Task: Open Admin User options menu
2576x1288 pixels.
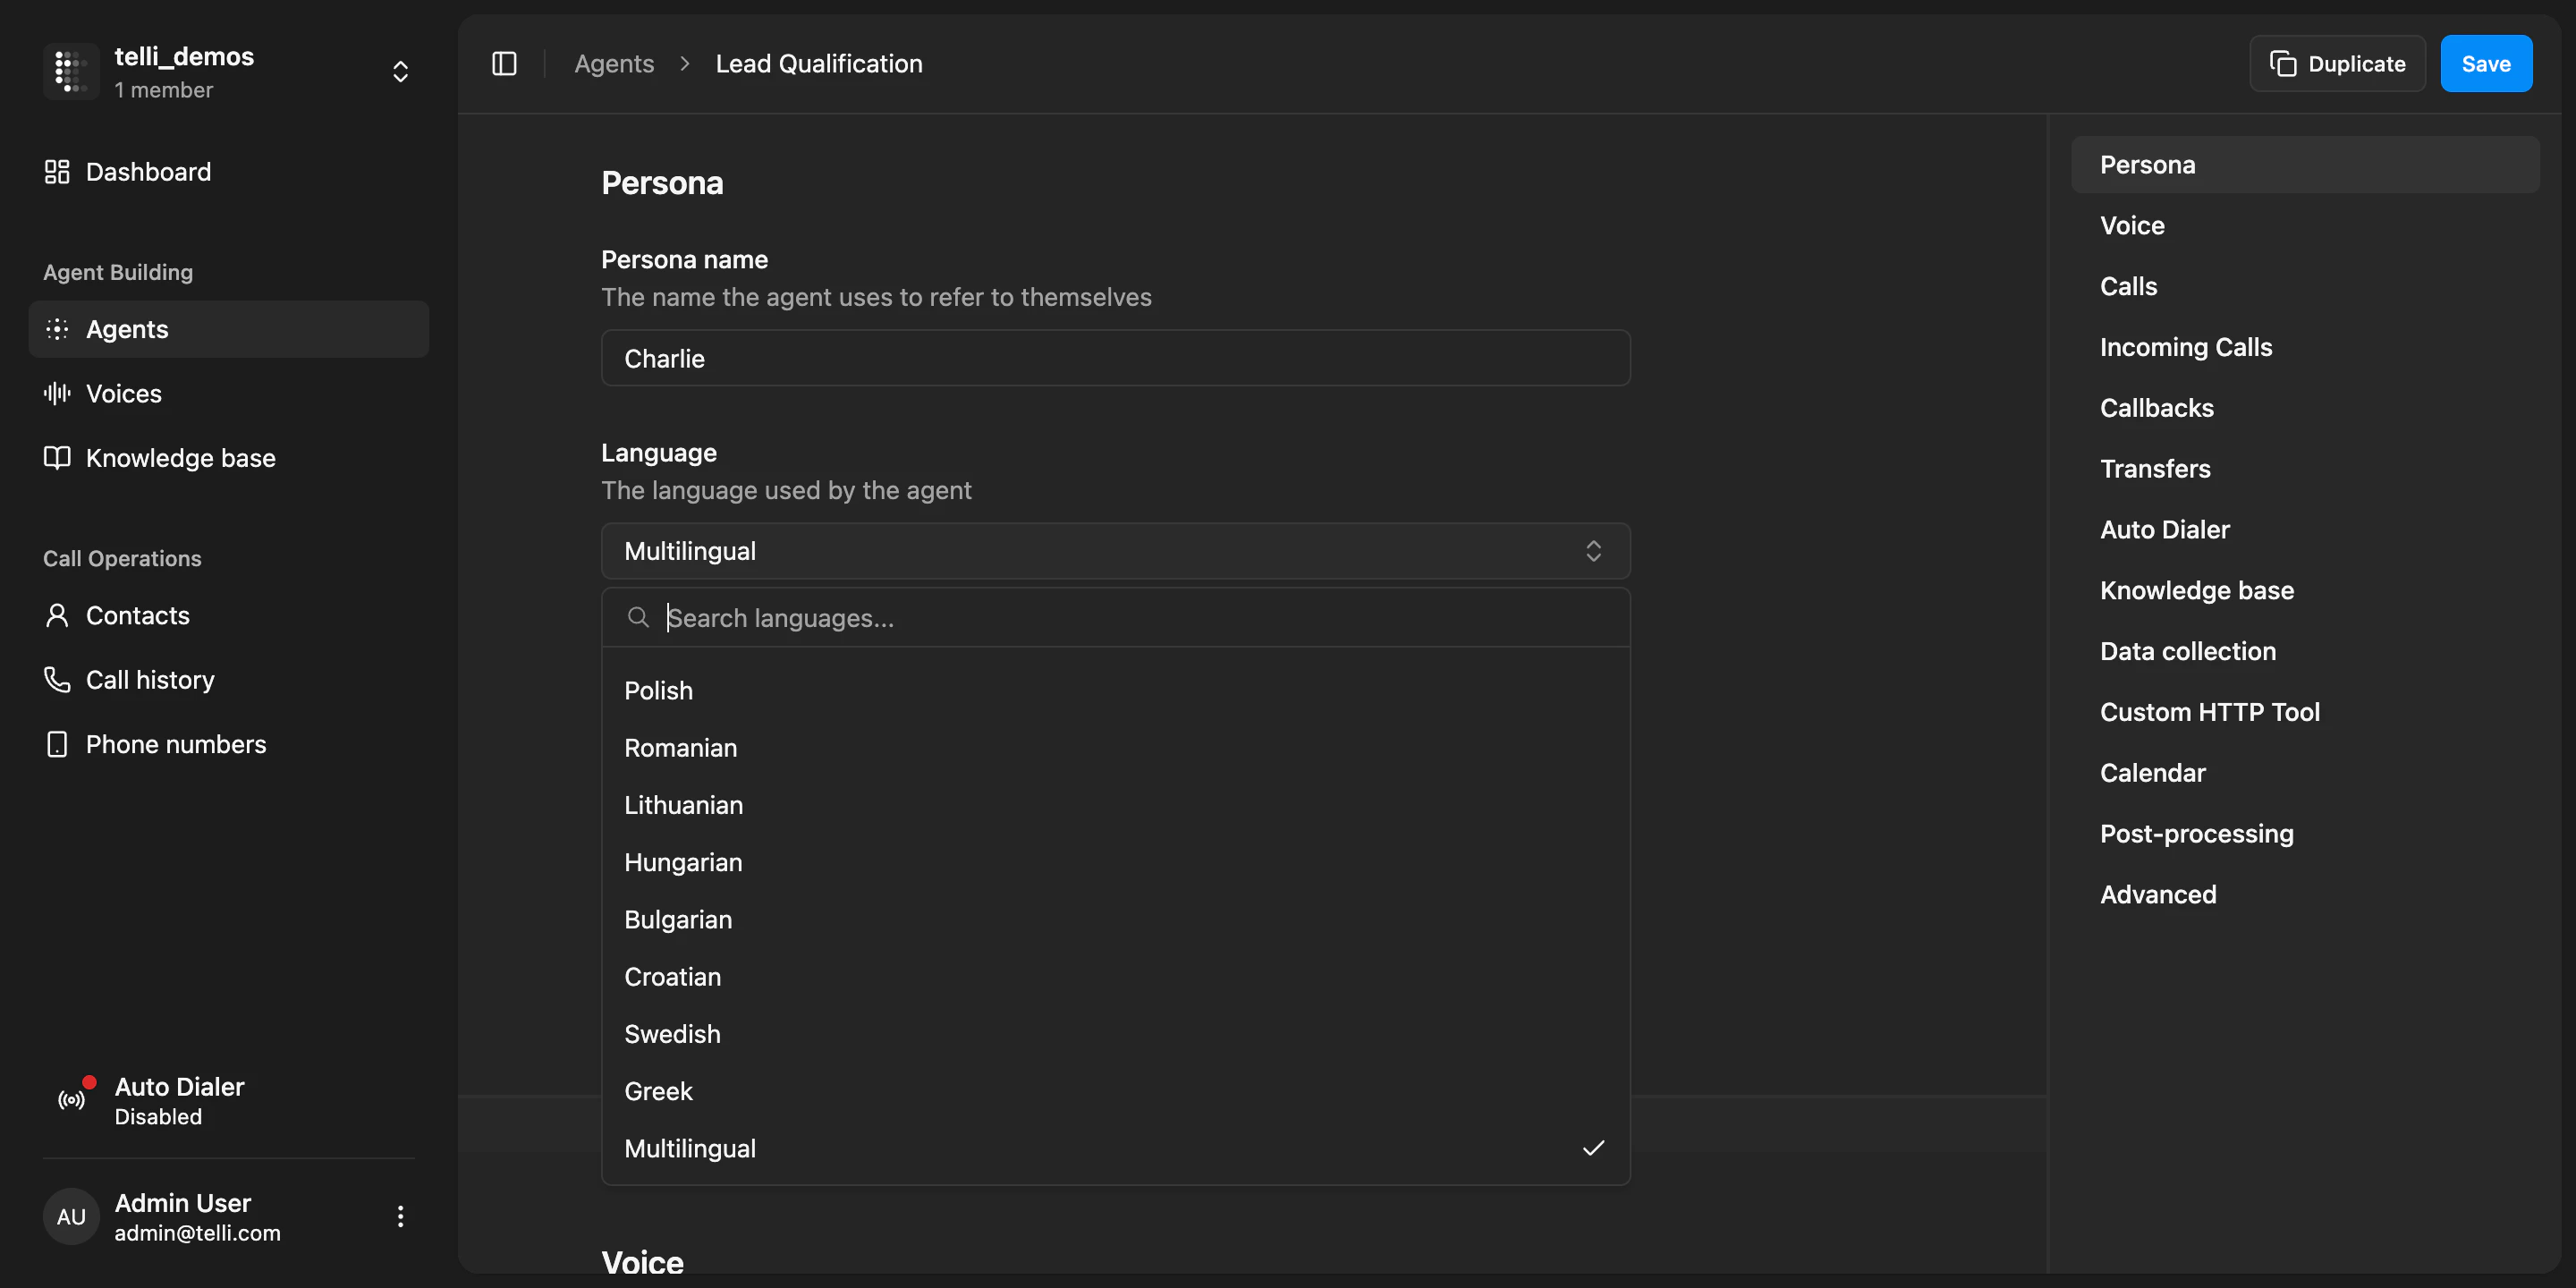Action: point(399,1216)
